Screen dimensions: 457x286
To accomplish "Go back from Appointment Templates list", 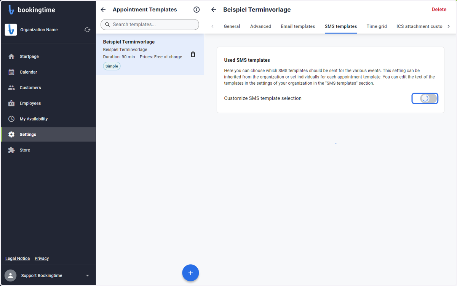I will 103,10.
